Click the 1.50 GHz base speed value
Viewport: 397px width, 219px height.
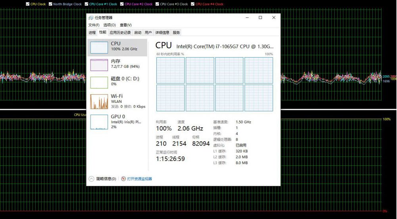(x=243, y=122)
